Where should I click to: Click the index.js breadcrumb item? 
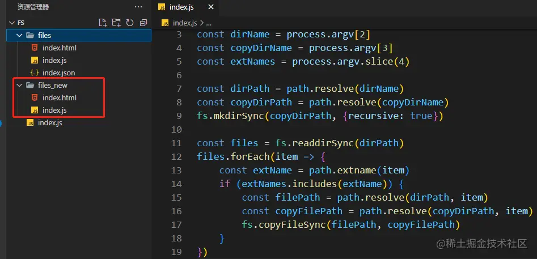[185, 23]
